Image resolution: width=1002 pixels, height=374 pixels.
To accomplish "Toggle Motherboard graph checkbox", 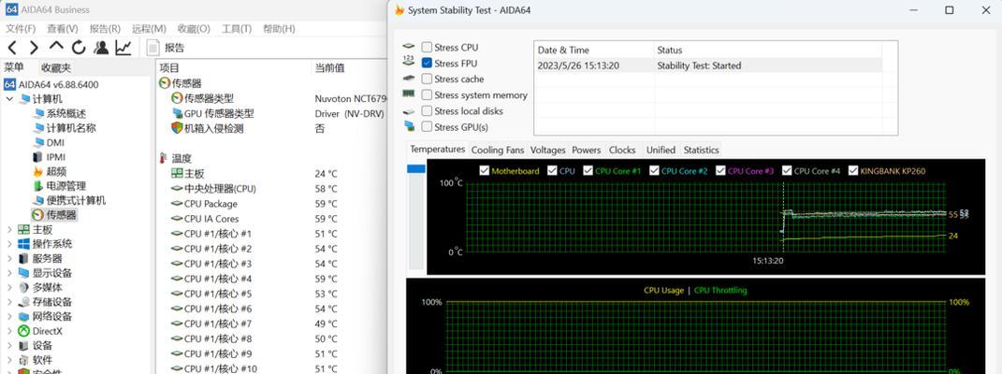I will (485, 170).
